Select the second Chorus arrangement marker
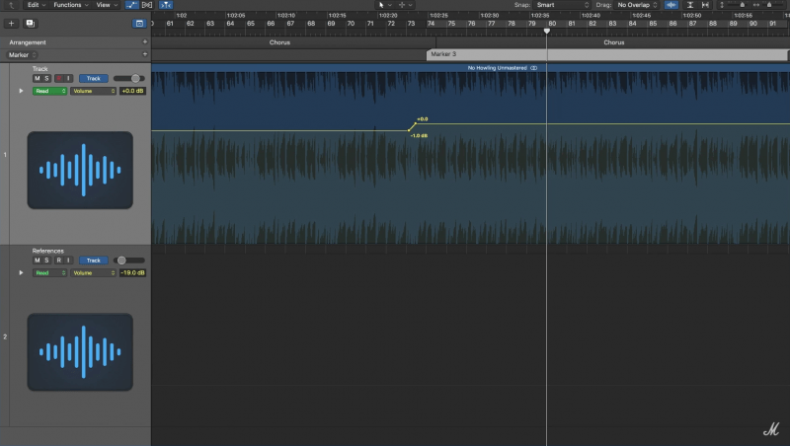The width and height of the screenshot is (790, 446). [612, 42]
